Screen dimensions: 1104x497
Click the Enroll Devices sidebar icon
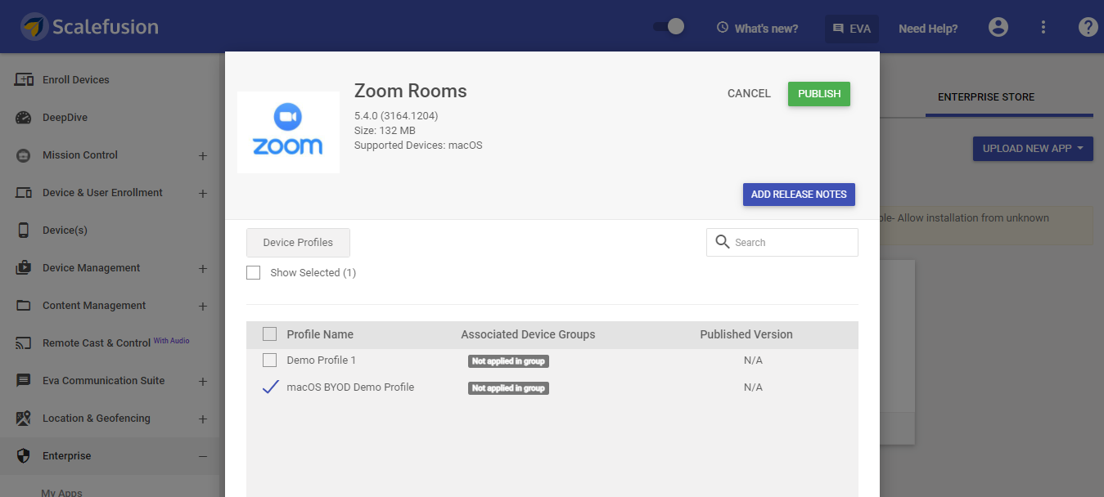24,79
